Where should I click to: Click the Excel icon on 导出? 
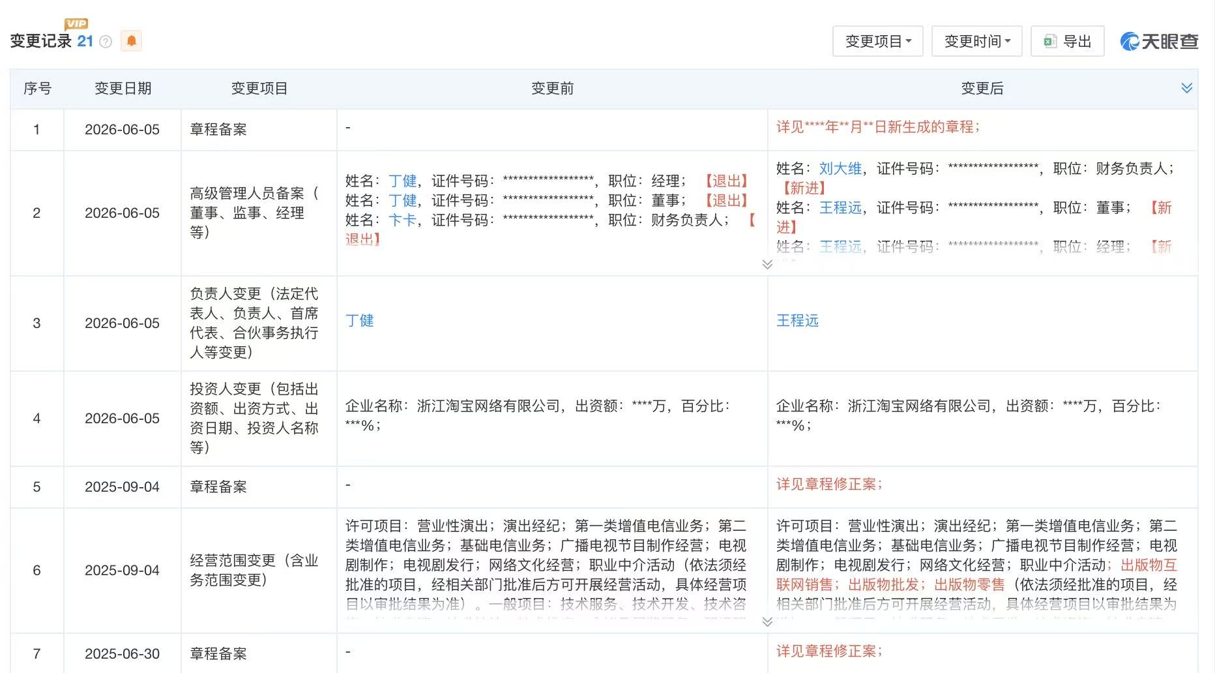pos(1049,42)
